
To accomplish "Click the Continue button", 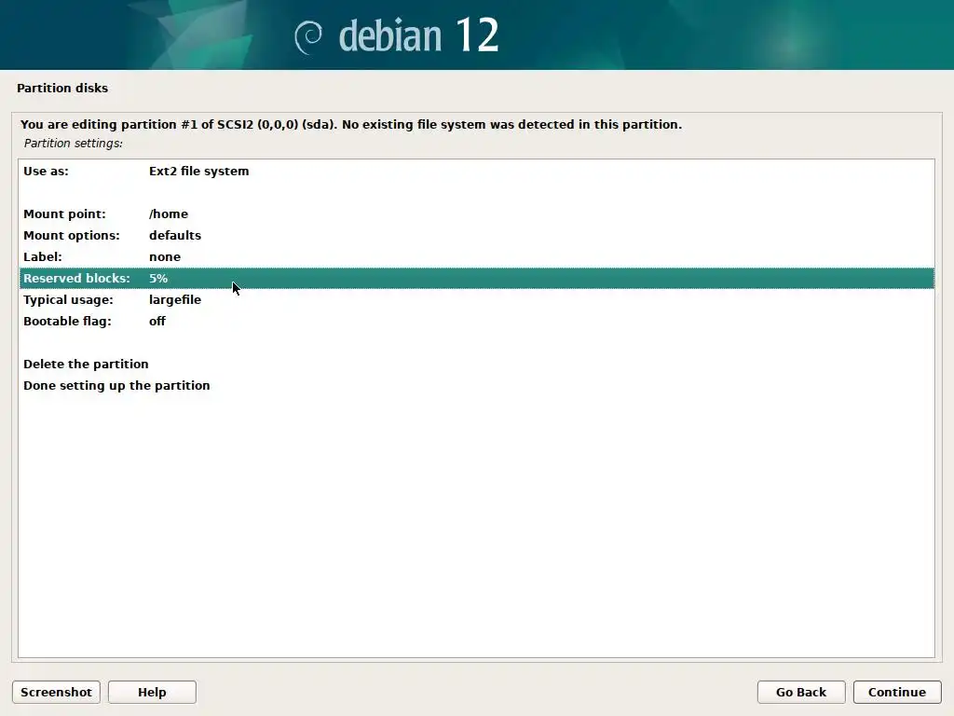I will click(x=897, y=693).
